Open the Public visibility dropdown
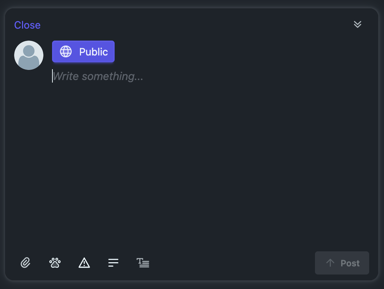Screen dimensions: 384x289 pos(84,51)
